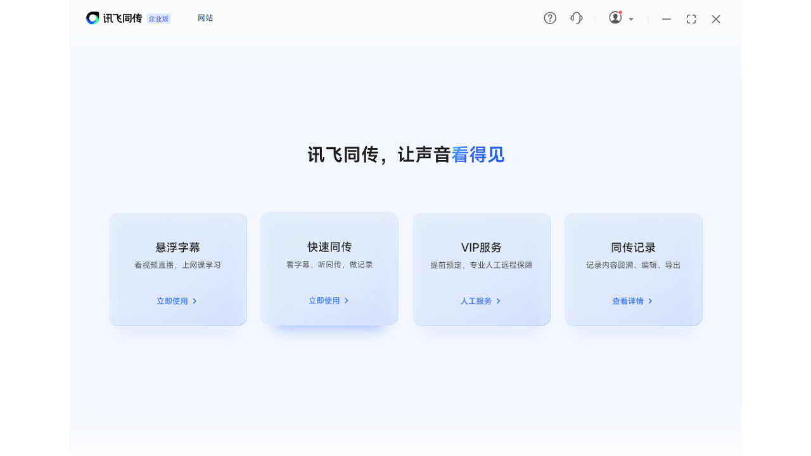Open the 人工服务 link
The width and height of the screenshot is (811, 456).
pos(476,301)
